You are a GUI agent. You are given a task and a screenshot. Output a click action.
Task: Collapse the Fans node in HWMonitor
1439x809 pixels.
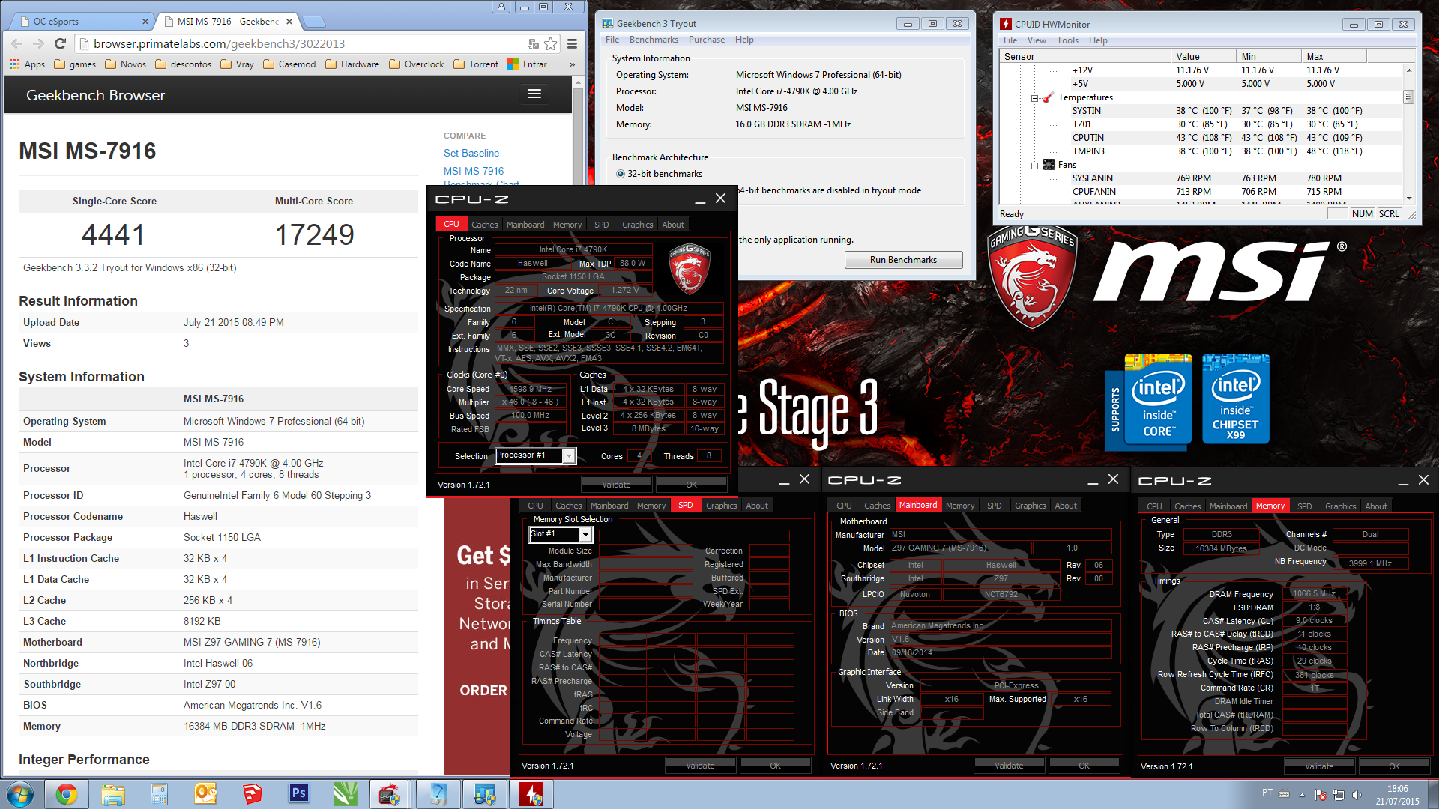point(1034,166)
